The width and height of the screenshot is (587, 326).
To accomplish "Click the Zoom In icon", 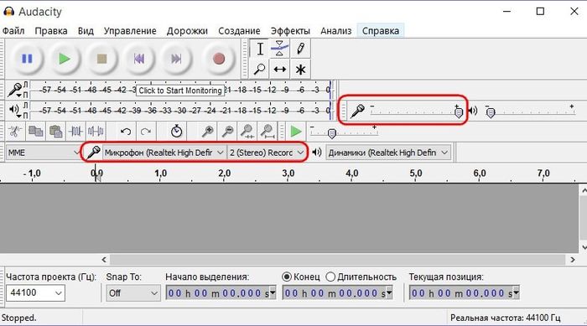I will 207,132.
